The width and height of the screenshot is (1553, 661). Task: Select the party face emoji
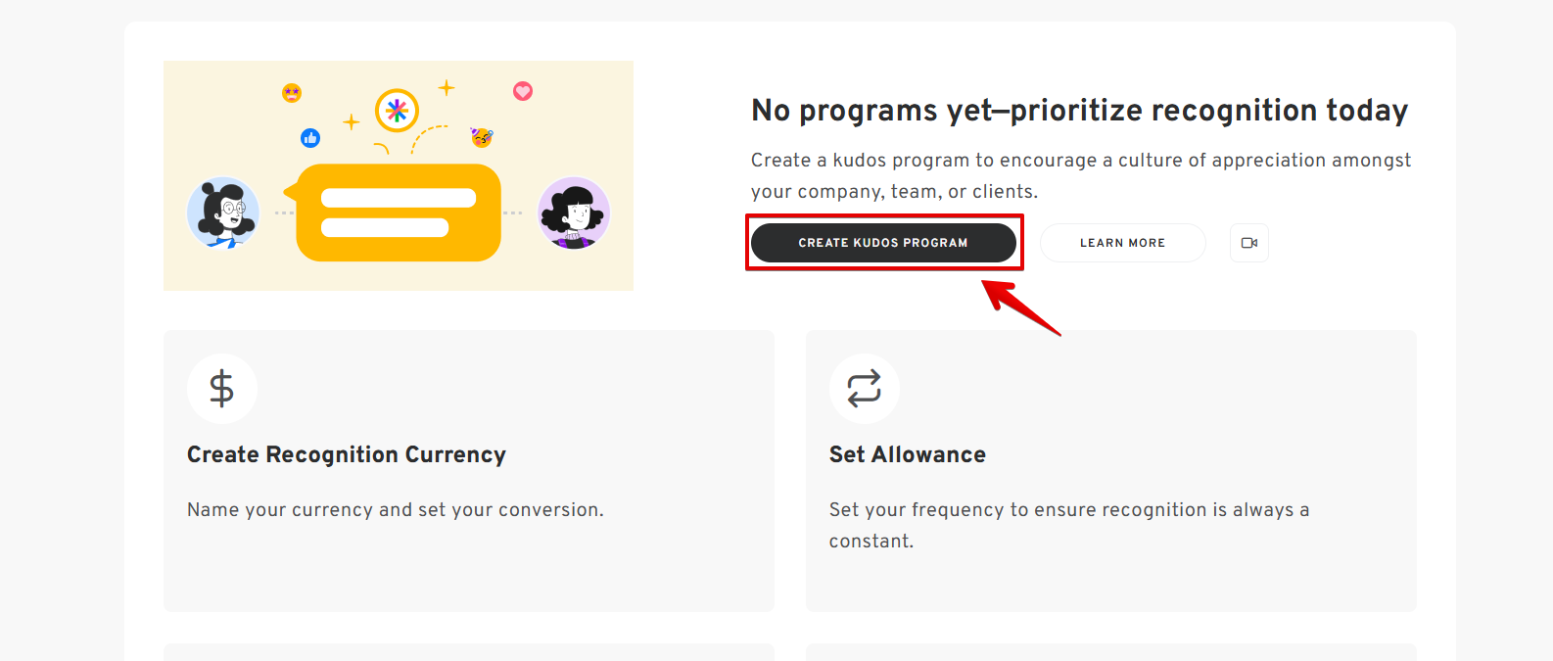(482, 137)
